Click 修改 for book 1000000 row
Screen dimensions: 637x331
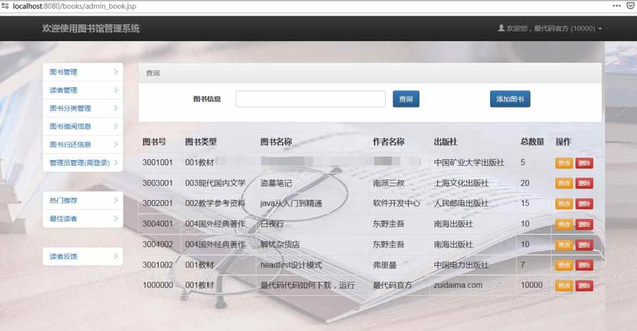click(564, 285)
